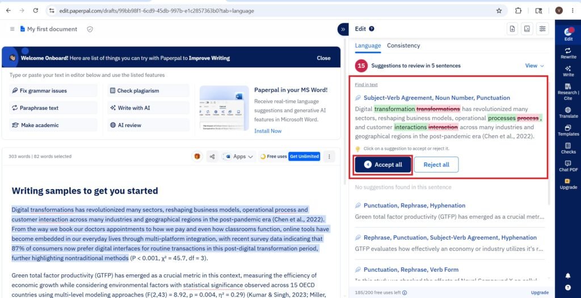Viewport: 581px width, 298px height.
Task: Click the shield check icon near title
Action: tap(90, 29)
